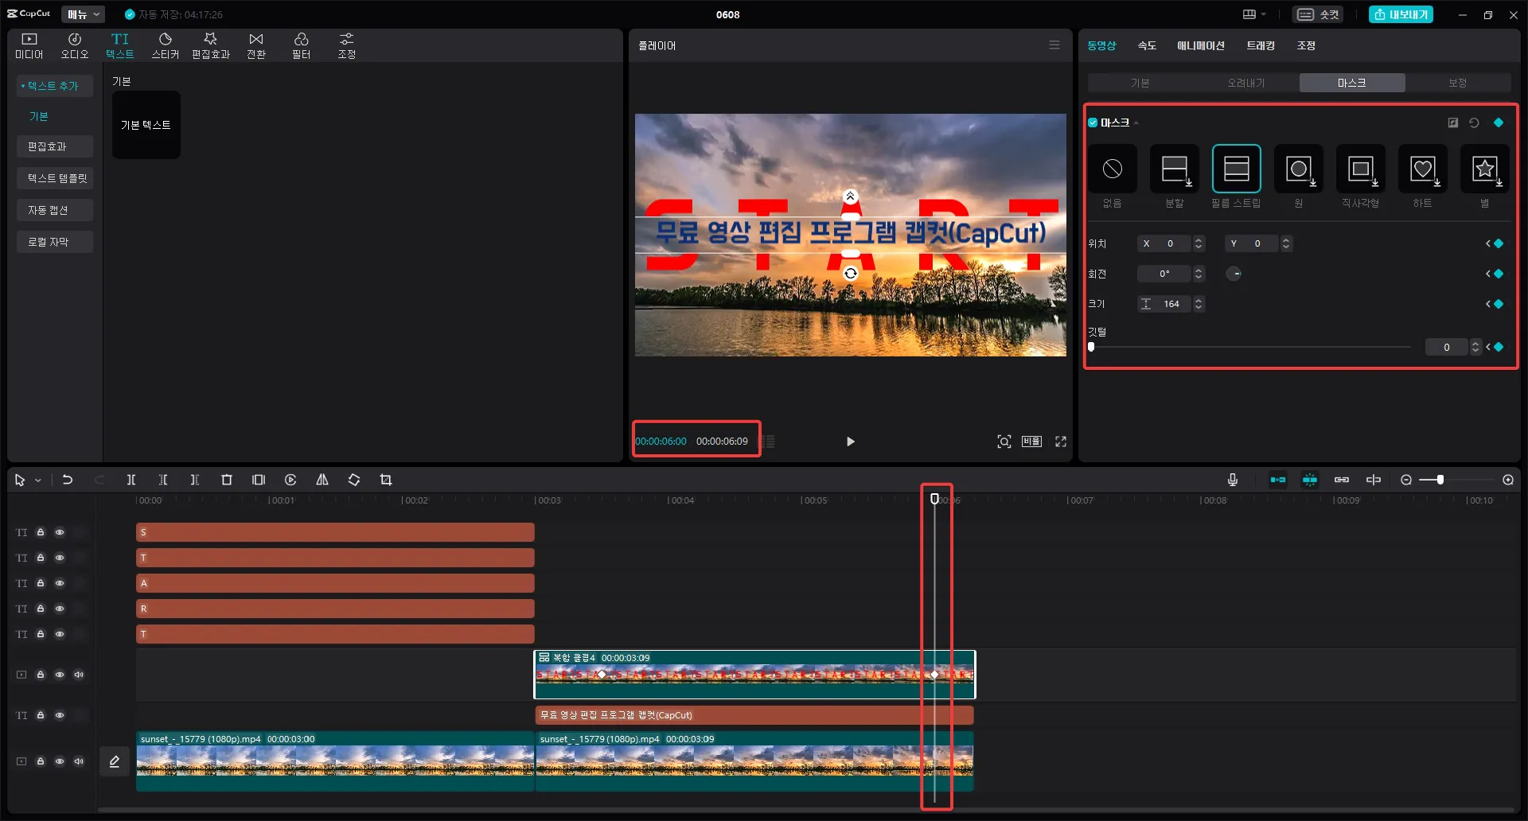This screenshot has width=1528, height=821.
Task: Click the player hamburger menu icon
Action: [1054, 45]
